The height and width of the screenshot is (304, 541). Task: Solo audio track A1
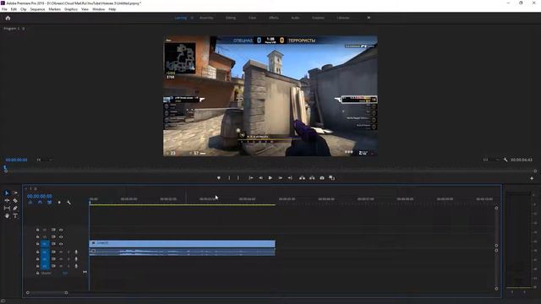click(x=68, y=252)
